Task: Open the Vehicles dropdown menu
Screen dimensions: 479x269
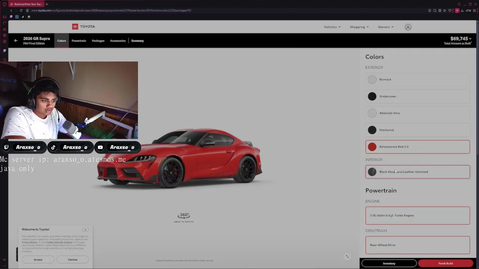Action: (332, 27)
